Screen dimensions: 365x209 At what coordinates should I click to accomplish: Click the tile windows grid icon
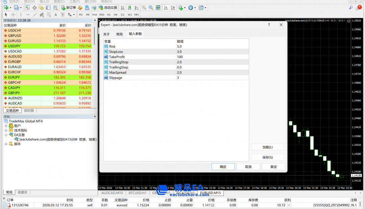pos(158,7)
